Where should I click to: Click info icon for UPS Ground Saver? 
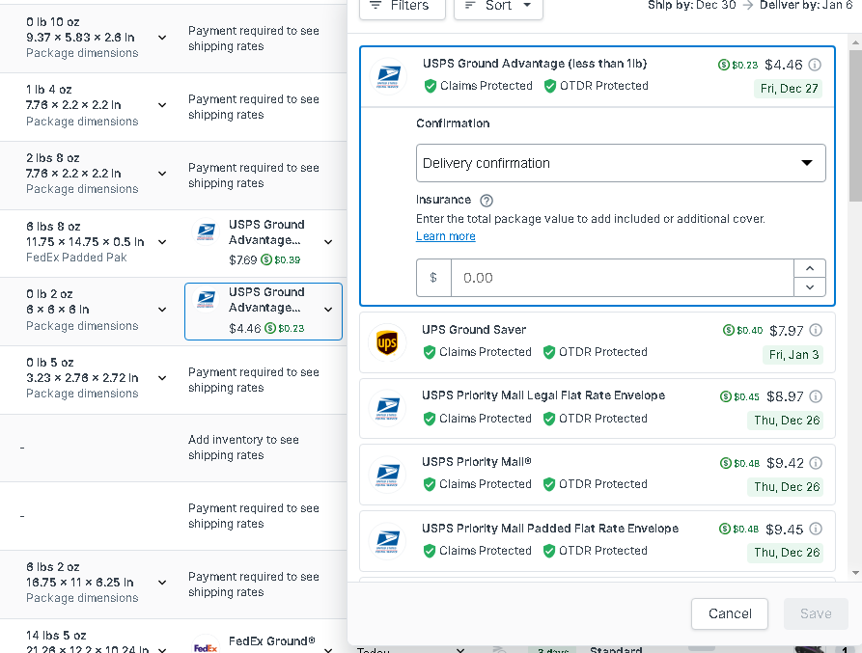pos(816,330)
